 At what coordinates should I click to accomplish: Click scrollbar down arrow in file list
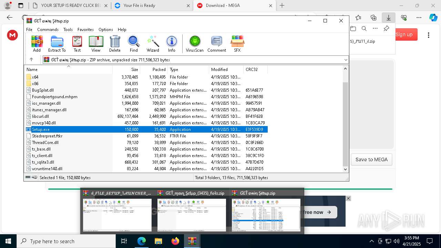pos(346,169)
